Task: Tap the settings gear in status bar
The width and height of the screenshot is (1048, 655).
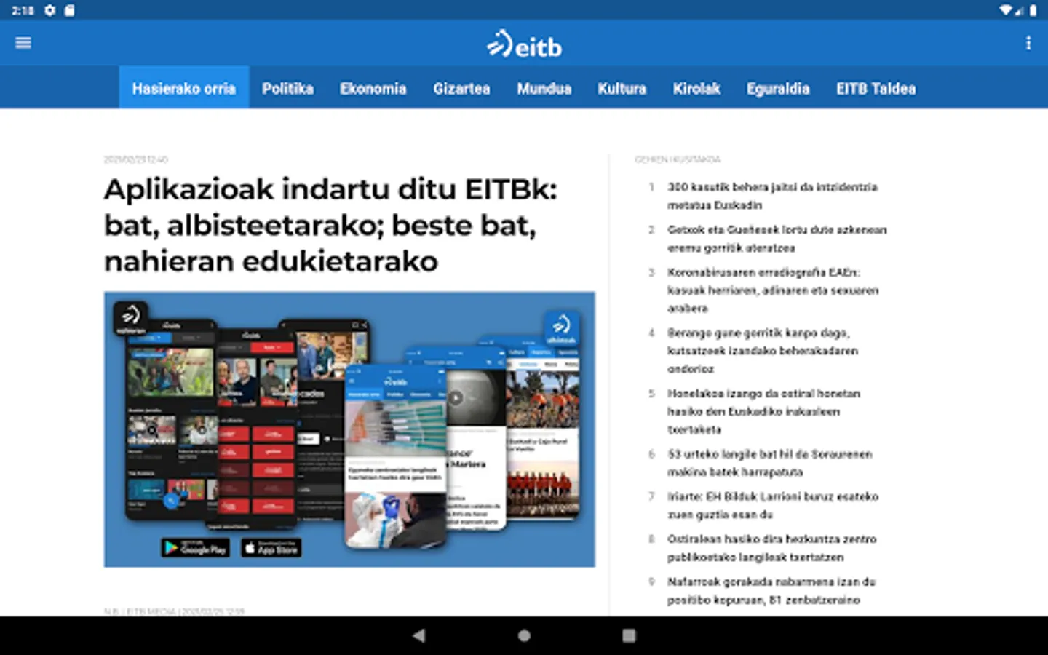Action: tap(49, 10)
